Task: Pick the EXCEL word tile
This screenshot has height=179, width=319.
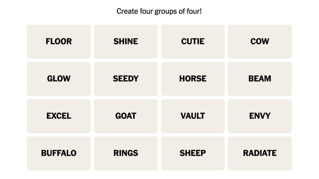Action: click(x=59, y=116)
